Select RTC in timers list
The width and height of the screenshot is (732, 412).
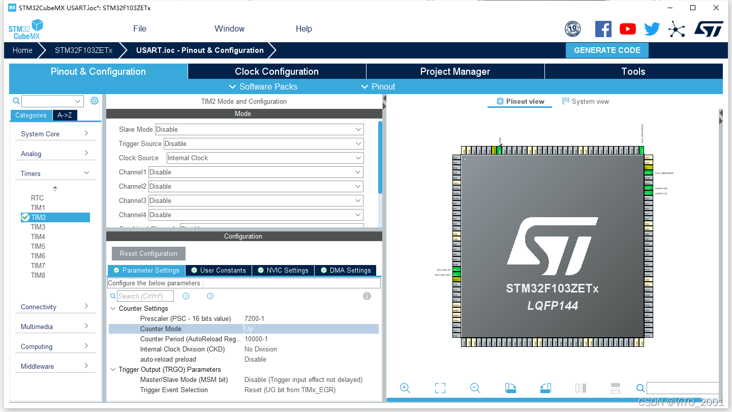37,198
